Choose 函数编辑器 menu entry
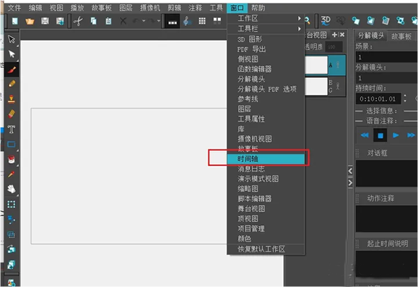Screen dimensions: 418x287 265,69
